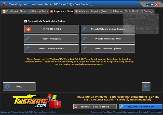Reboot To Safe Mode
Viewport: 163px width, 115px height.
[95, 107]
